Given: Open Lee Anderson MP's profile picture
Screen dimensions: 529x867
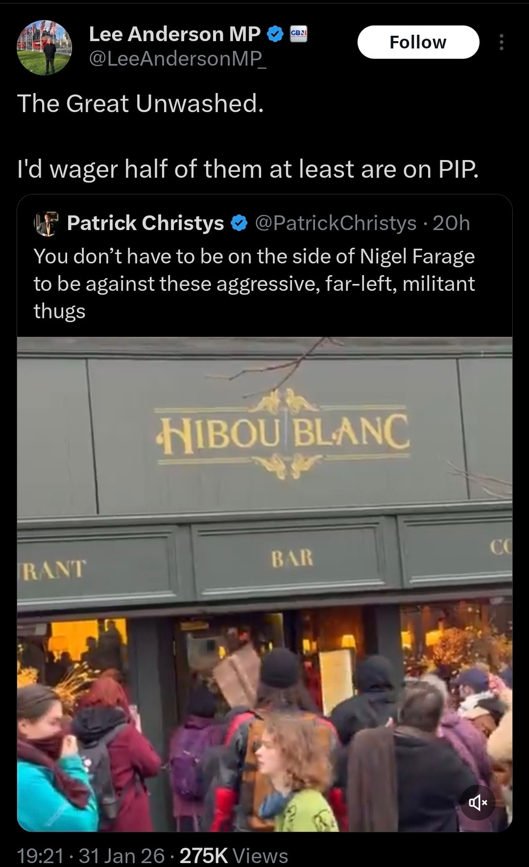Looking at the screenshot, I should click(x=45, y=48).
